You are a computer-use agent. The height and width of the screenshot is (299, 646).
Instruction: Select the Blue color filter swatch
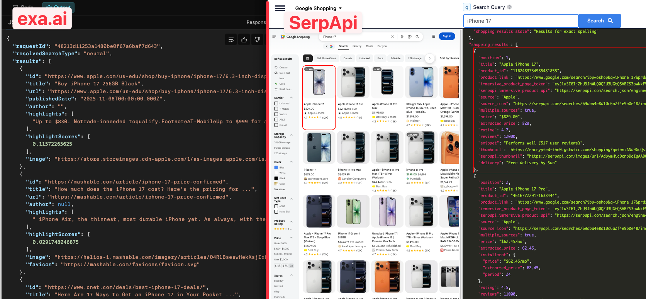[x=276, y=168]
